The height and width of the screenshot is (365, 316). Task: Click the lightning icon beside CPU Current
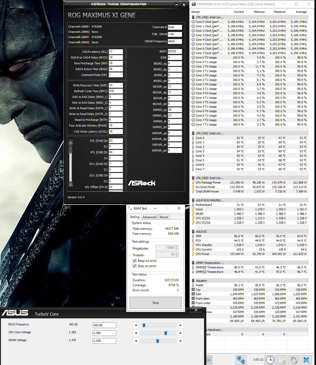click(193, 249)
